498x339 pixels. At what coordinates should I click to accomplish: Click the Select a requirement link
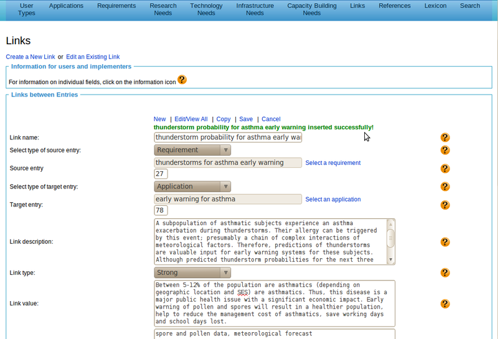(x=332, y=163)
